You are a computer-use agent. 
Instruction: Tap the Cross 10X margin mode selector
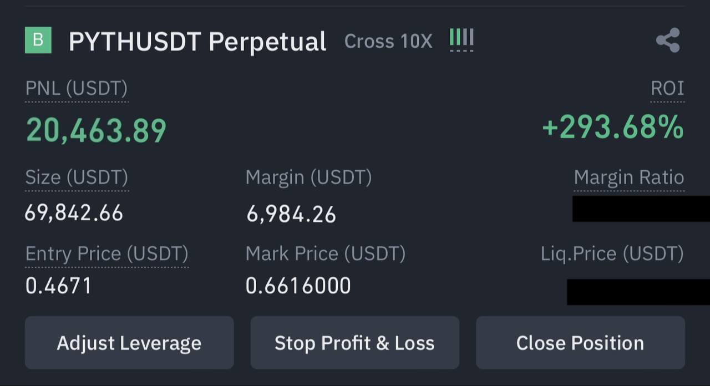[388, 41]
